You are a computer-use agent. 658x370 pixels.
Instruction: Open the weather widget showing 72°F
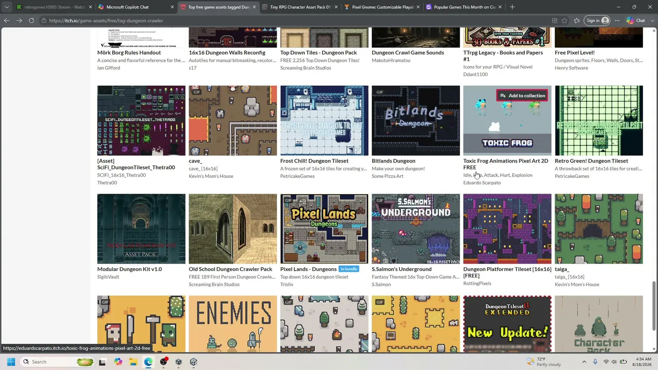544,362
